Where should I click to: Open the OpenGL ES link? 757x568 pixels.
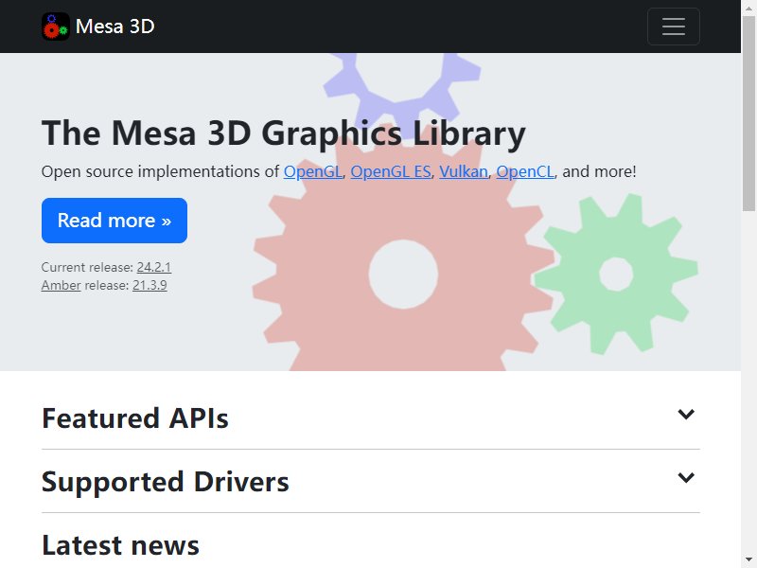(x=391, y=171)
